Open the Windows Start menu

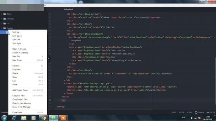pyautogui.click(x=4, y=118)
